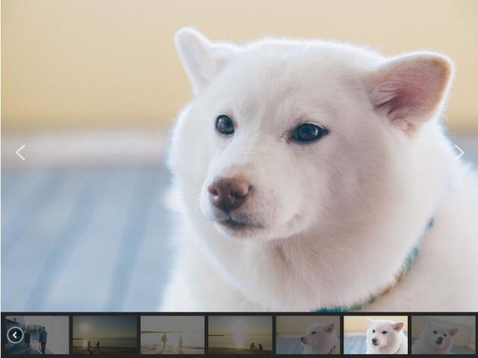Click the dog's right eye in the photo
The image size is (478, 358).
point(308,132)
